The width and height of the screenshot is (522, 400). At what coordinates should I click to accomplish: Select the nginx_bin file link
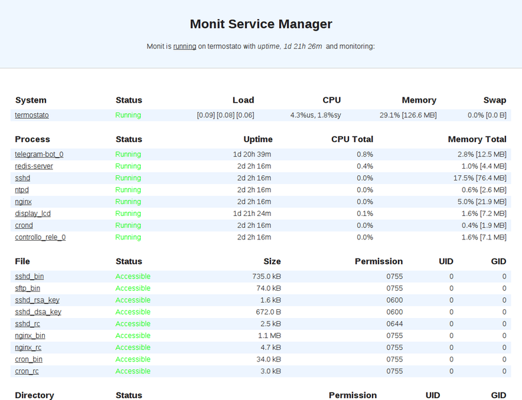coord(30,336)
